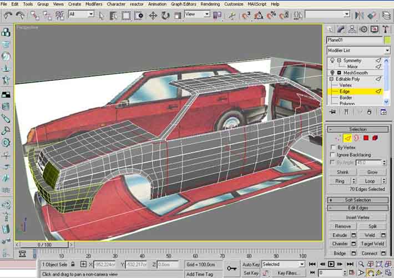The width and height of the screenshot is (394, 278).
Task: Click the Pin Stack icon
Action: click(x=332, y=112)
